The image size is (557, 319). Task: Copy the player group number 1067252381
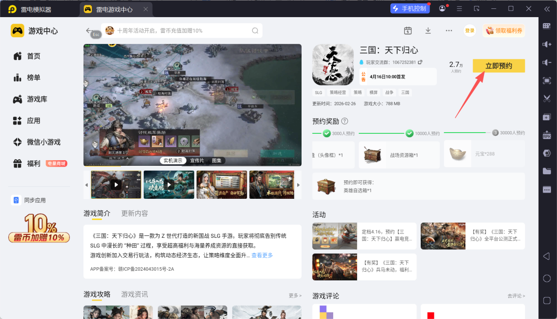tap(420, 62)
